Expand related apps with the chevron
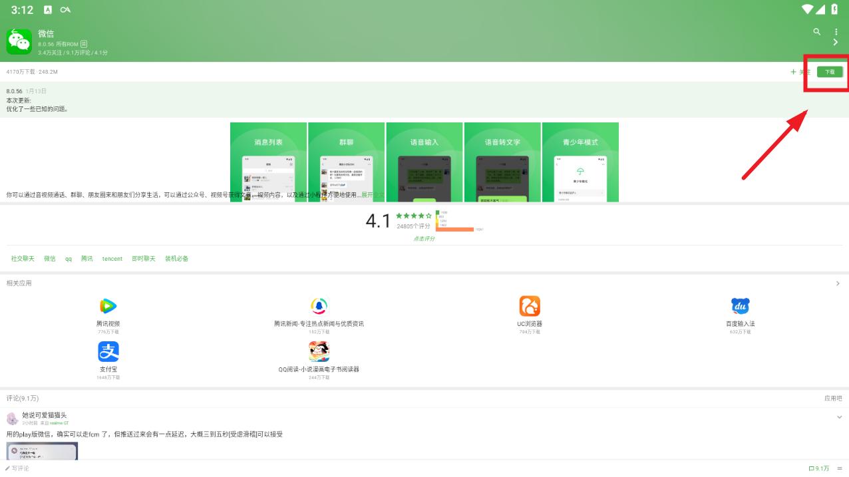The width and height of the screenshot is (849, 477). [838, 283]
